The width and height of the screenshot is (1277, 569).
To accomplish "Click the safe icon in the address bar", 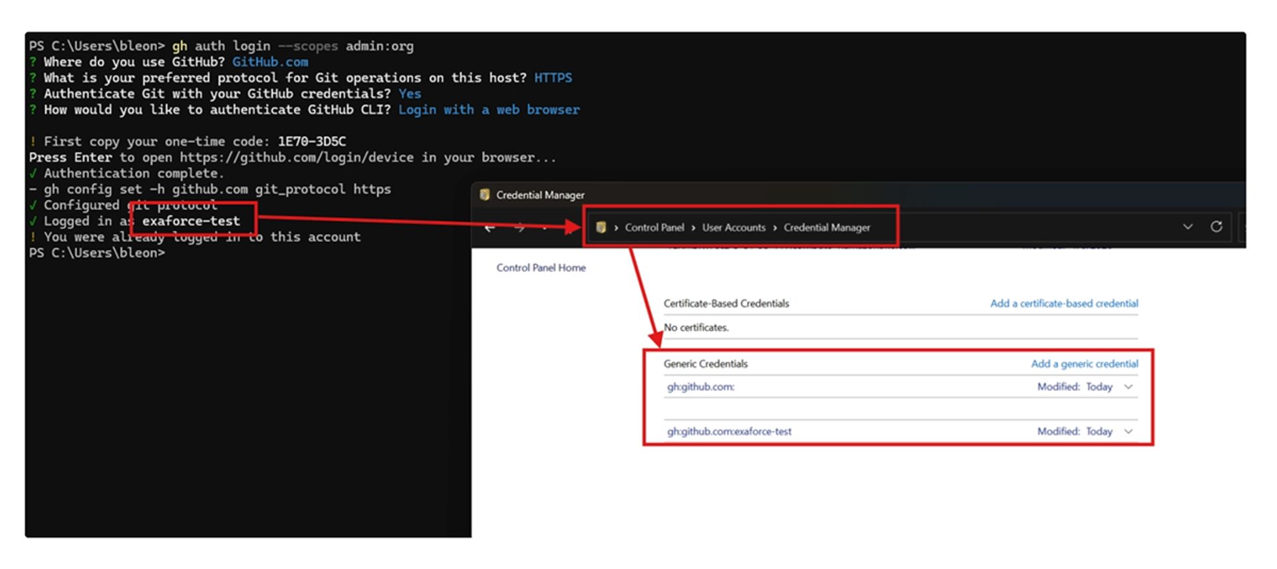I will (x=601, y=227).
